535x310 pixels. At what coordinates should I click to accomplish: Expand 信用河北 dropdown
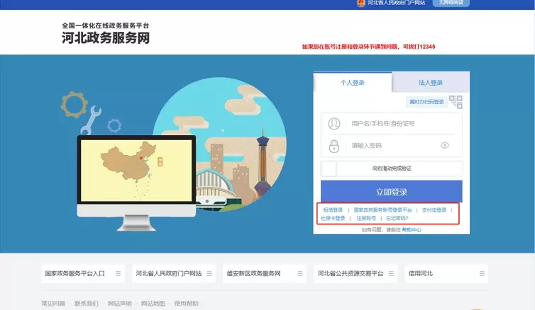click(x=446, y=274)
